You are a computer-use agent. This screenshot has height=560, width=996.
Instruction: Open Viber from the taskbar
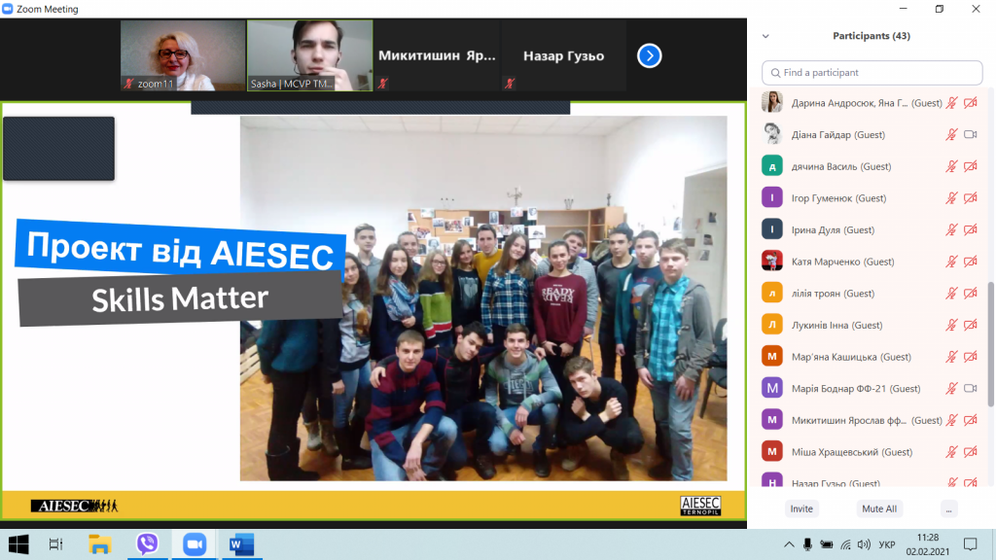point(148,543)
